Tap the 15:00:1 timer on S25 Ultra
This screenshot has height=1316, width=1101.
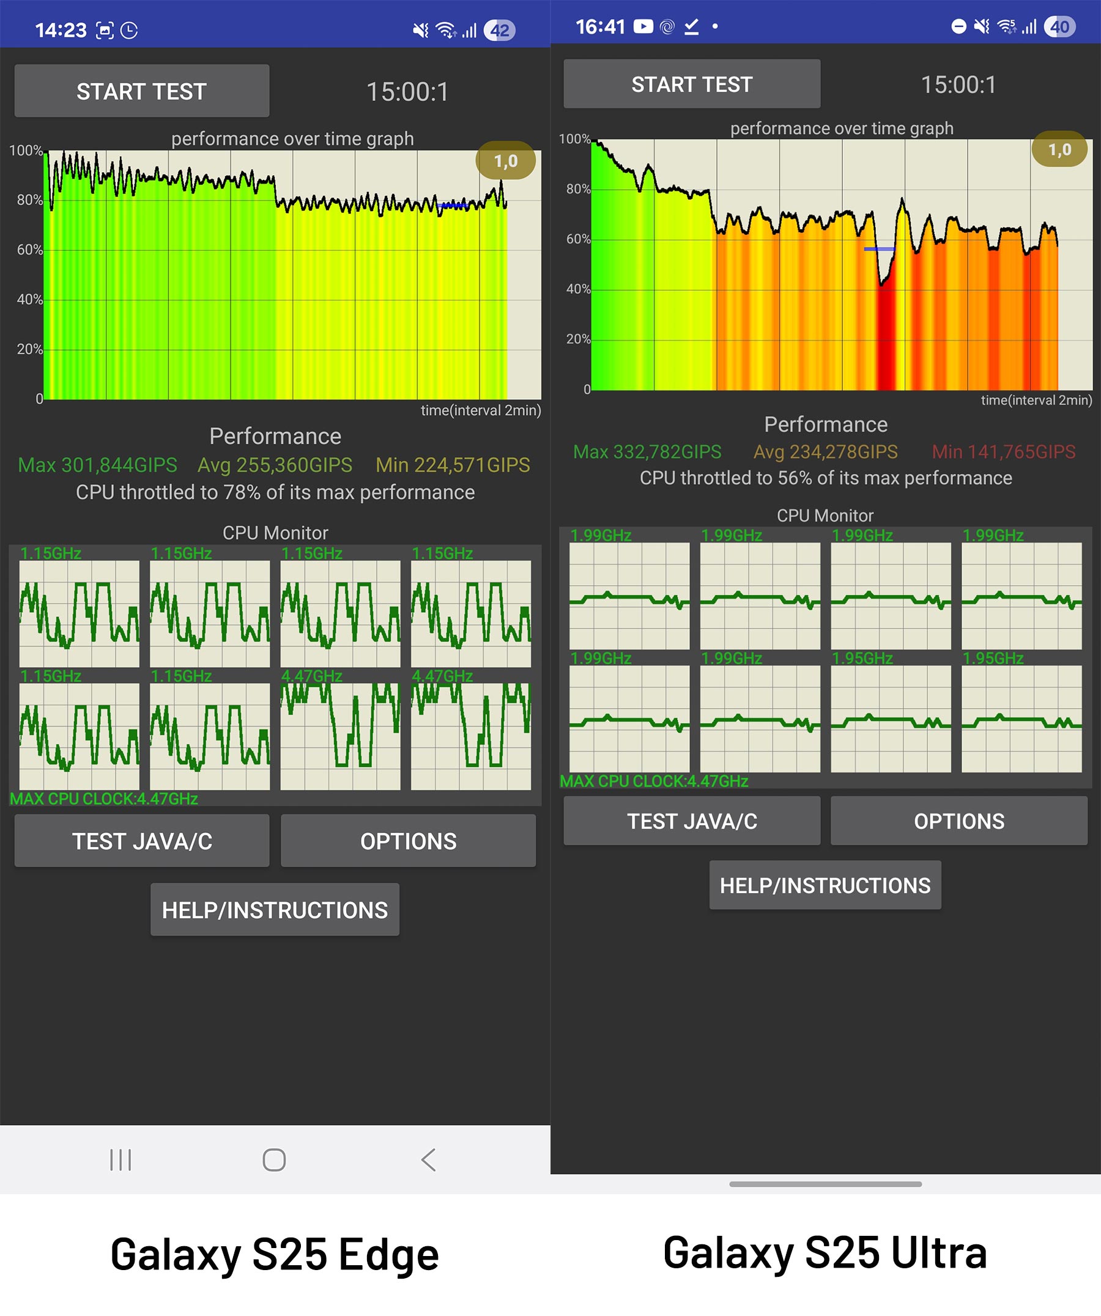coord(959,84)
